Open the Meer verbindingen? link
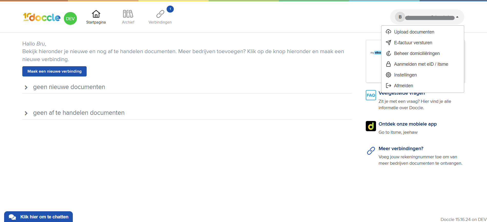The width and height of the screenshot is (487, 222). coord(401,149)
